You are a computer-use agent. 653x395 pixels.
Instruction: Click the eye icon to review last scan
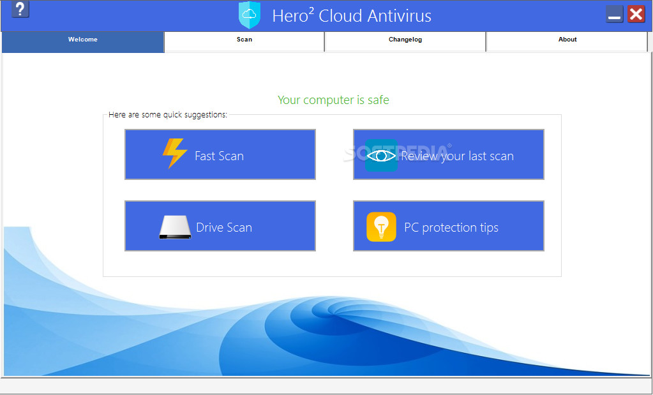coord(381,155)
